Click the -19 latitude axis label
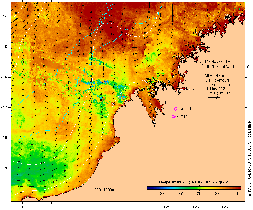This screenshot has width=253, height=210. pos(4,168)
